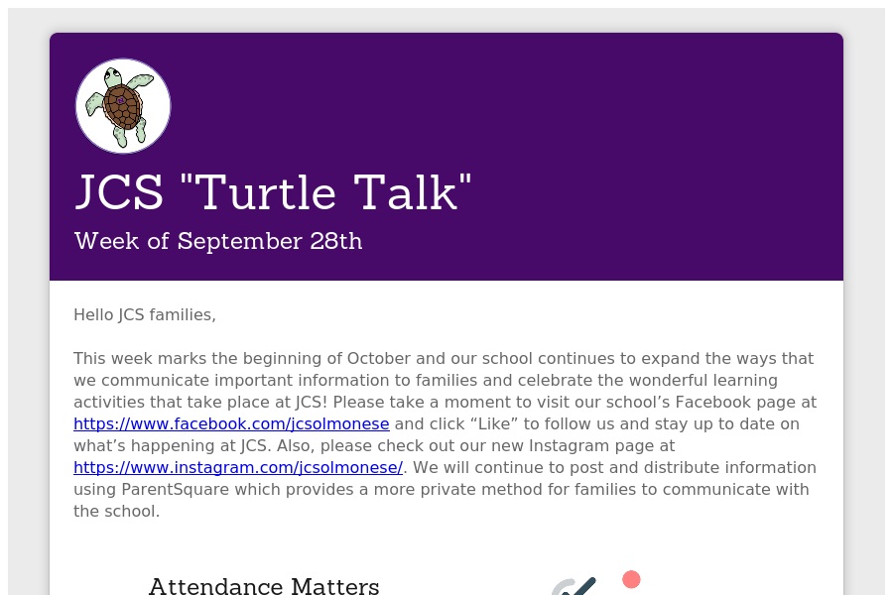Click the JCS "Turtle Talk" newsletter title
893x595 pixels.
click(273, 192)
